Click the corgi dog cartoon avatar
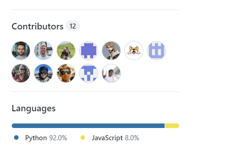232x166 pixels. coord(134,51)
